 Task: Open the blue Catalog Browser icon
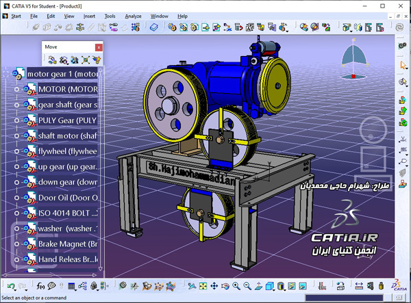click(154, 27)
